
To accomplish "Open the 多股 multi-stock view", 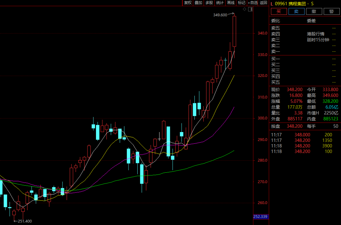I will pyautogui.click(x=209, y=3).
